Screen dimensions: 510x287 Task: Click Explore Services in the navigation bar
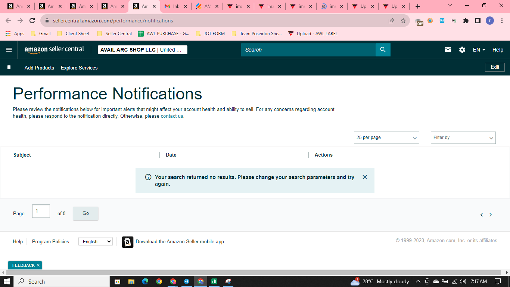coord(79,68)
